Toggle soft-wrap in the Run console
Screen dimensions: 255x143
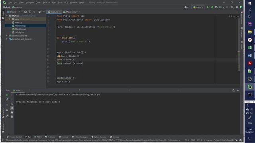click(12, 104)
